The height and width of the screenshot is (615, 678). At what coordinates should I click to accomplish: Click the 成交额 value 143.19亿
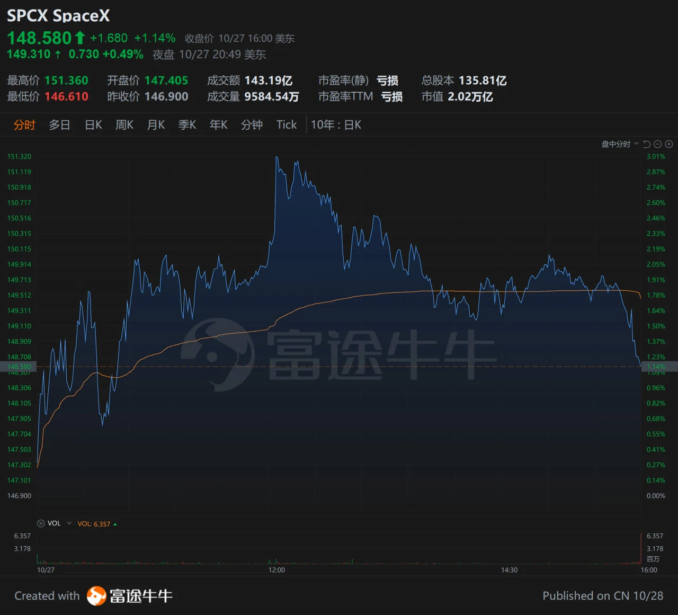[x=269, y=81]
